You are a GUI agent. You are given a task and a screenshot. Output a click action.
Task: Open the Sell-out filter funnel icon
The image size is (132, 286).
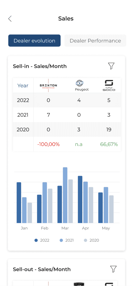coord(114,269)
